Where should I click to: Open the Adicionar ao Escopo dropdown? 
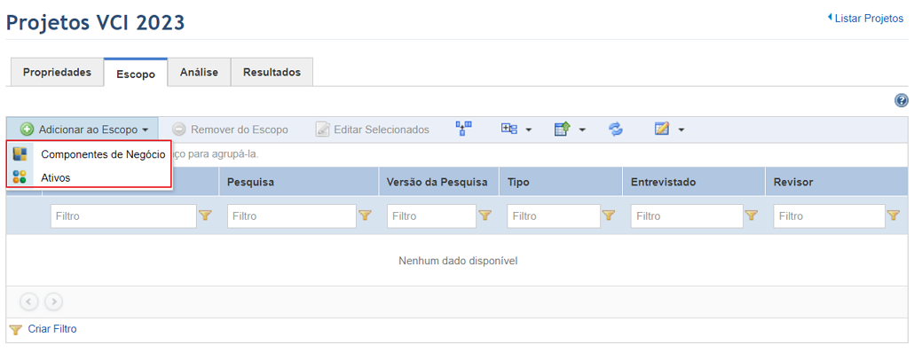point(83,129)
